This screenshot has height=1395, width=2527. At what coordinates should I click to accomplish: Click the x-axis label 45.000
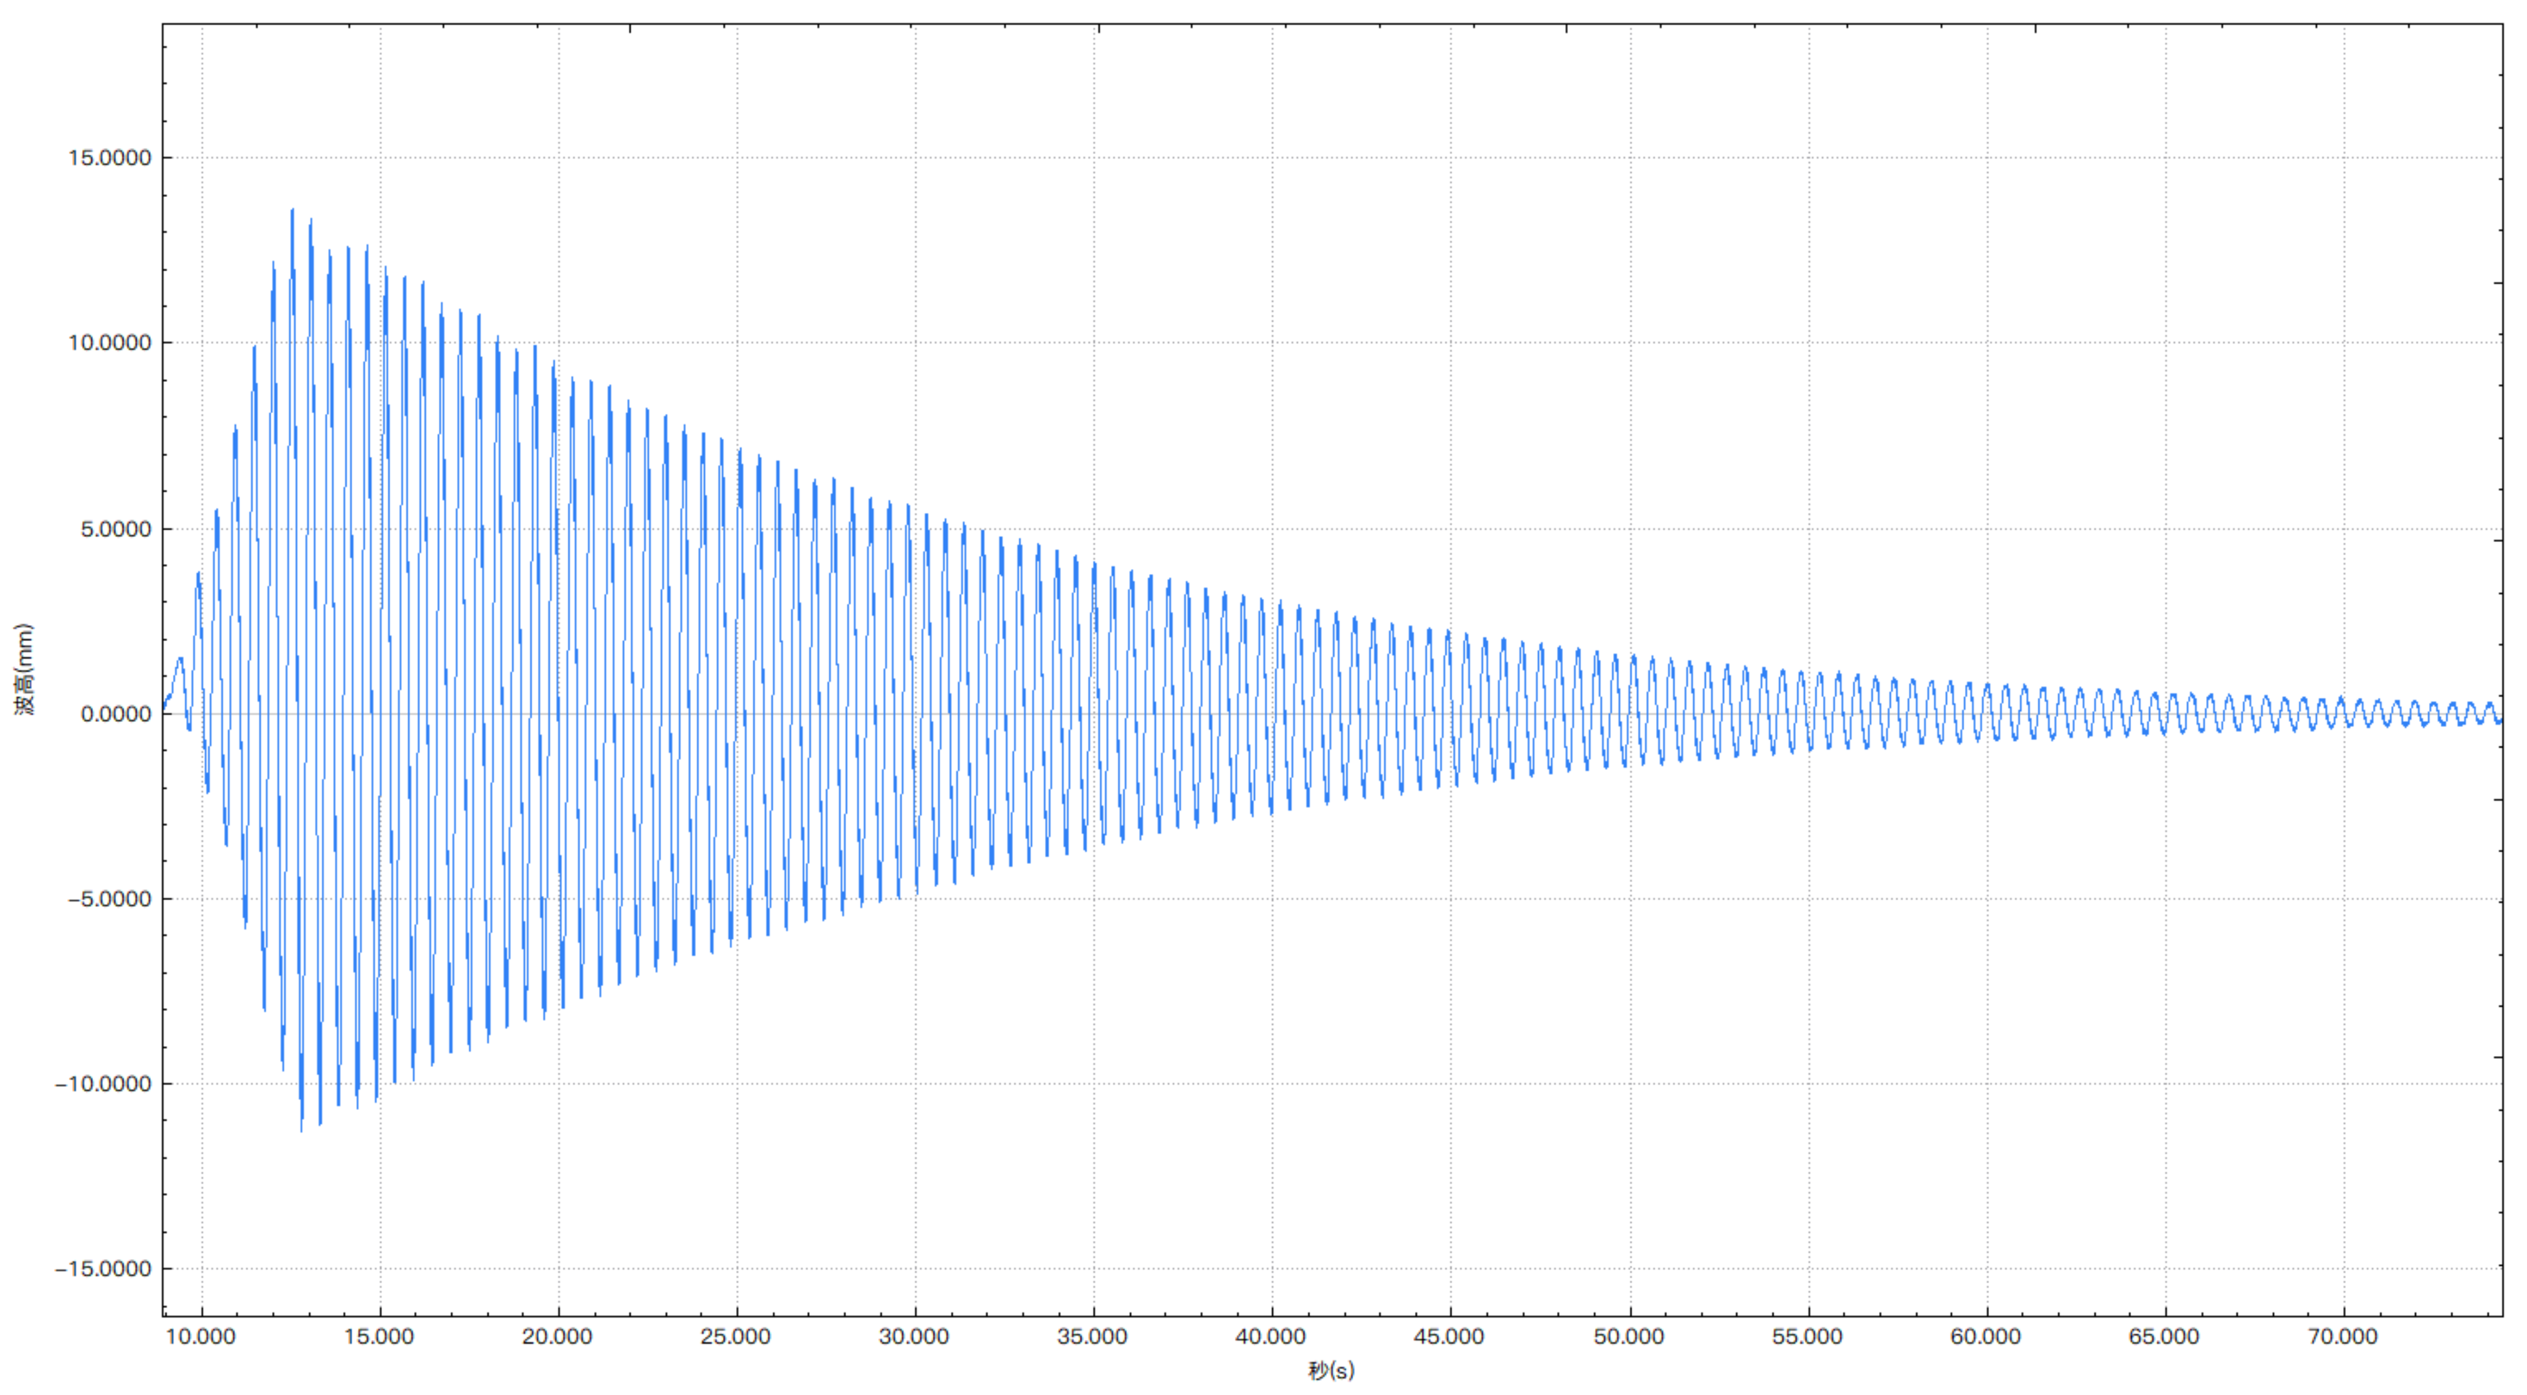coord(1450,1337)
